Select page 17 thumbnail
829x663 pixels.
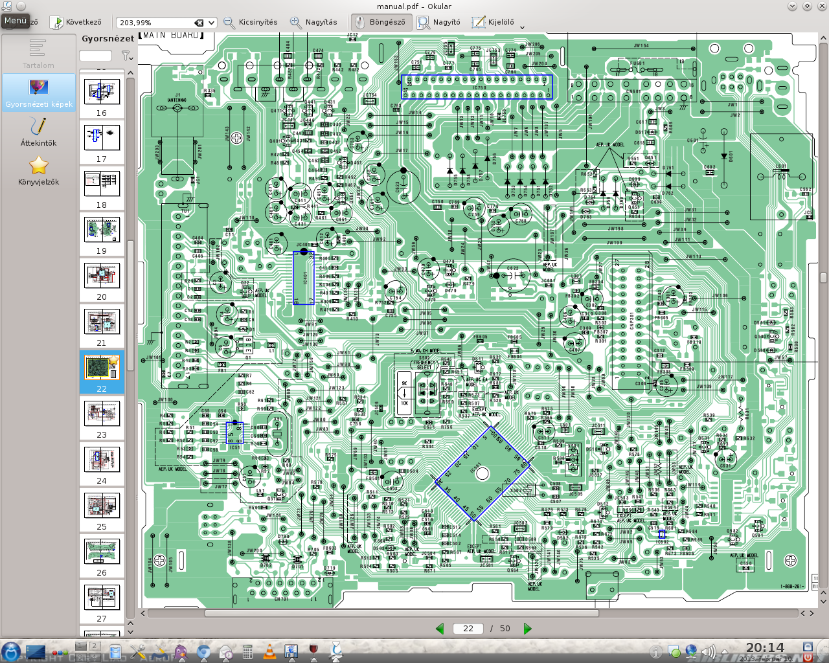point(102,143)
